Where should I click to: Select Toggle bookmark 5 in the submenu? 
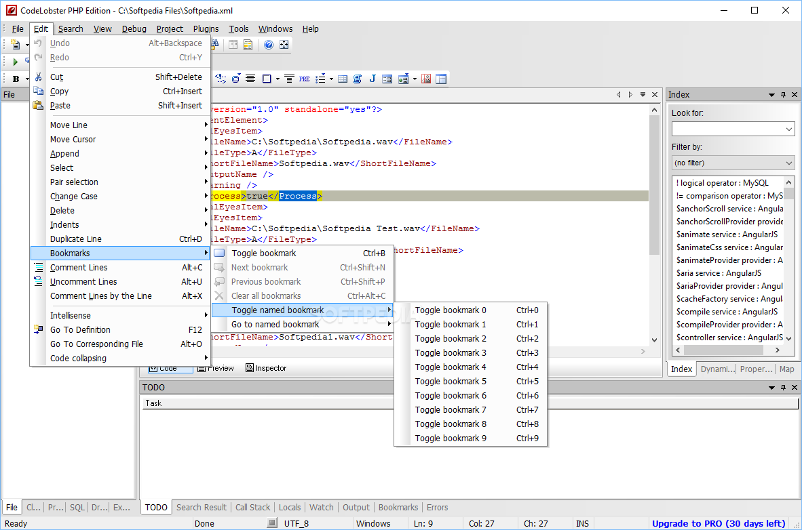pos(471,382)
